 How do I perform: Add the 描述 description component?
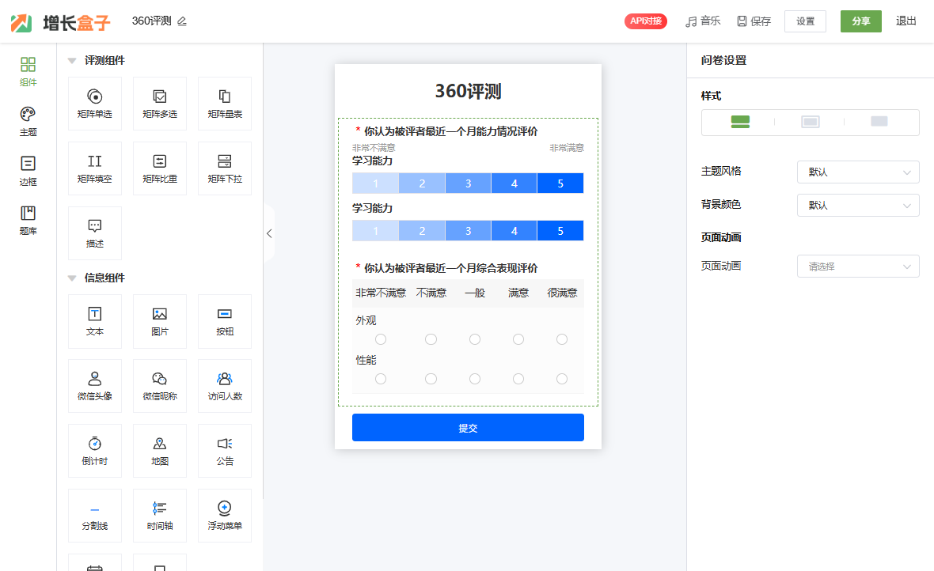[x=95, y=233]
